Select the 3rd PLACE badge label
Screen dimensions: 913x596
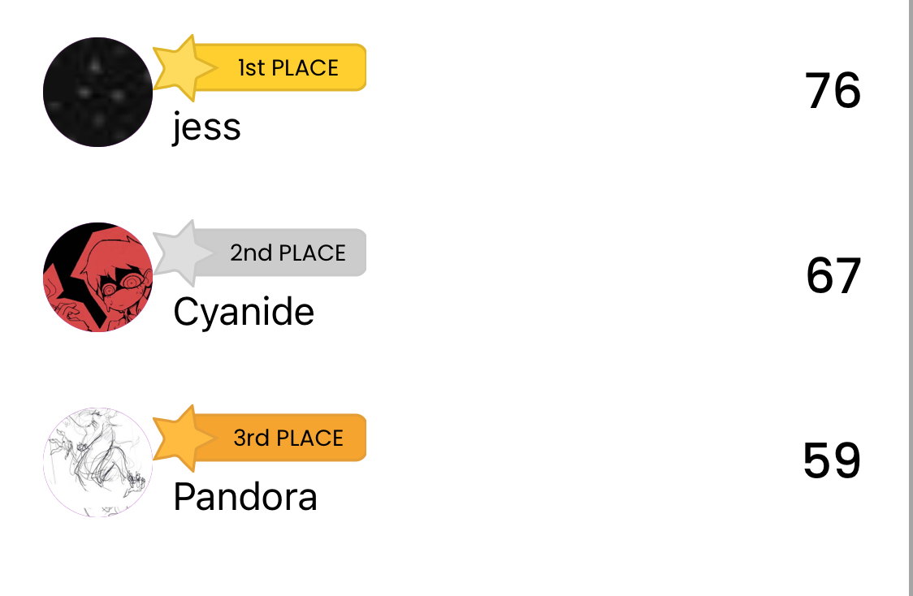point(288,438)
